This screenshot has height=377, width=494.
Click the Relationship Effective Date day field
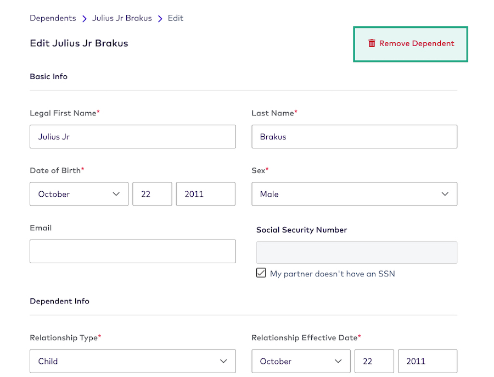tap(374, 361)
